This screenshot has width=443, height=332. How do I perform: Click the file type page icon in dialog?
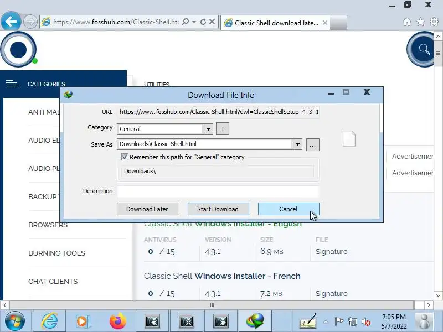(x=349, y=139)
